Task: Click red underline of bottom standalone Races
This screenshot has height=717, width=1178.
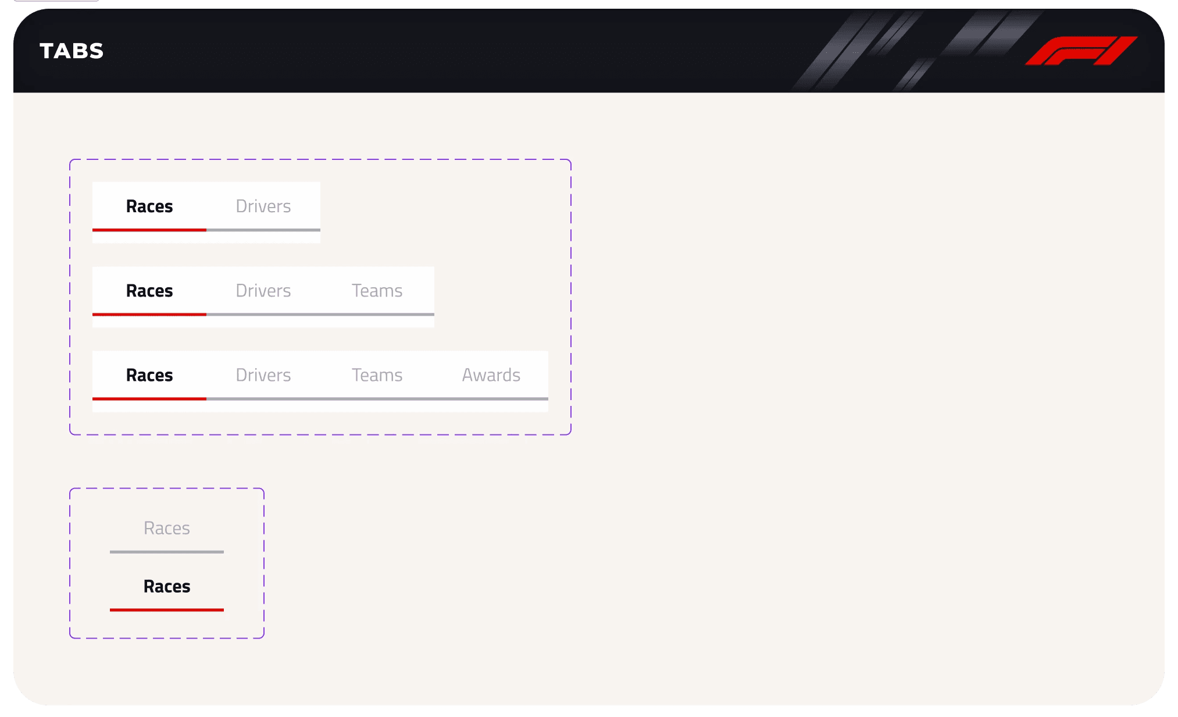Action: pyautogui.click(x=167, y=609)
